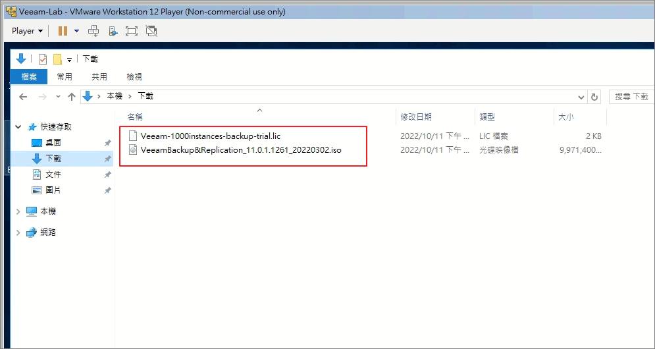The image size is (655, 349).
Task: Click the download arrow icon in address bar
Action: pos(88,97)
